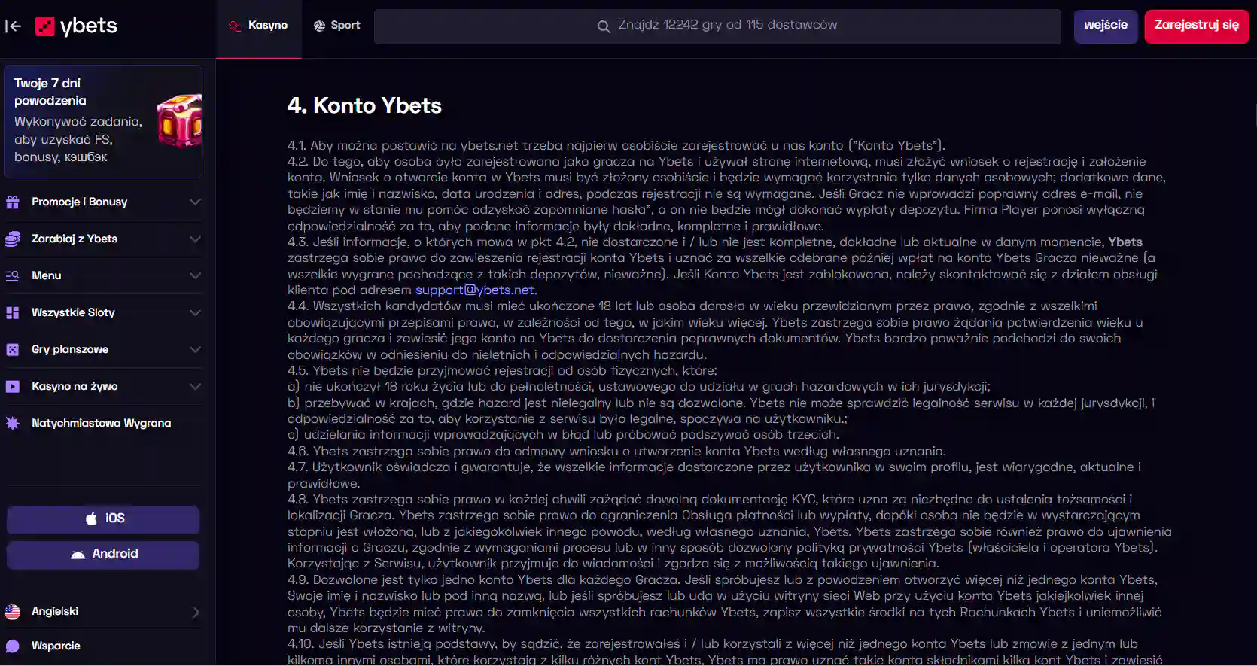Click the 4. Konto Ybets heading

point(364,105)
